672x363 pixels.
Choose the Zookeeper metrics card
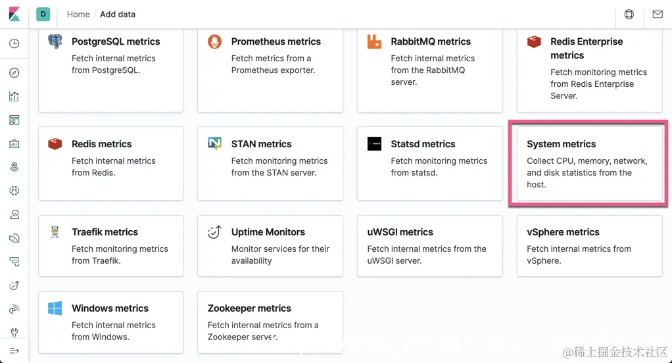click(270, 322)
